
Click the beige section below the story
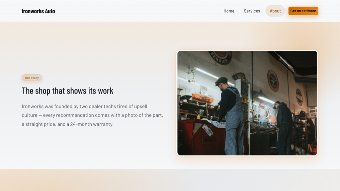tap(170, 180)
